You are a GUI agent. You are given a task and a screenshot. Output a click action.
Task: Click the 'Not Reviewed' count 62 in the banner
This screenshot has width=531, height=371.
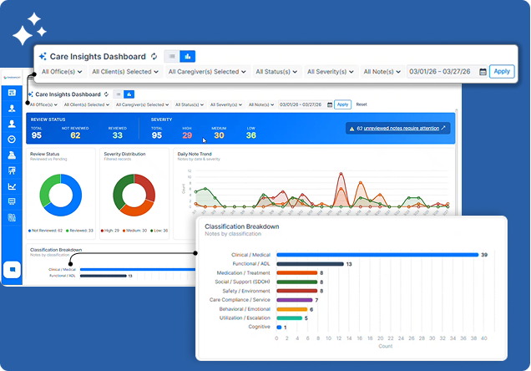(75, 135)
